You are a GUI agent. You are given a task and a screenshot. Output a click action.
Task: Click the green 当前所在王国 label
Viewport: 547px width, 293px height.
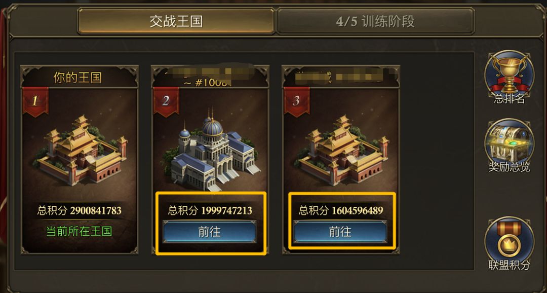(x=79, y=232)
